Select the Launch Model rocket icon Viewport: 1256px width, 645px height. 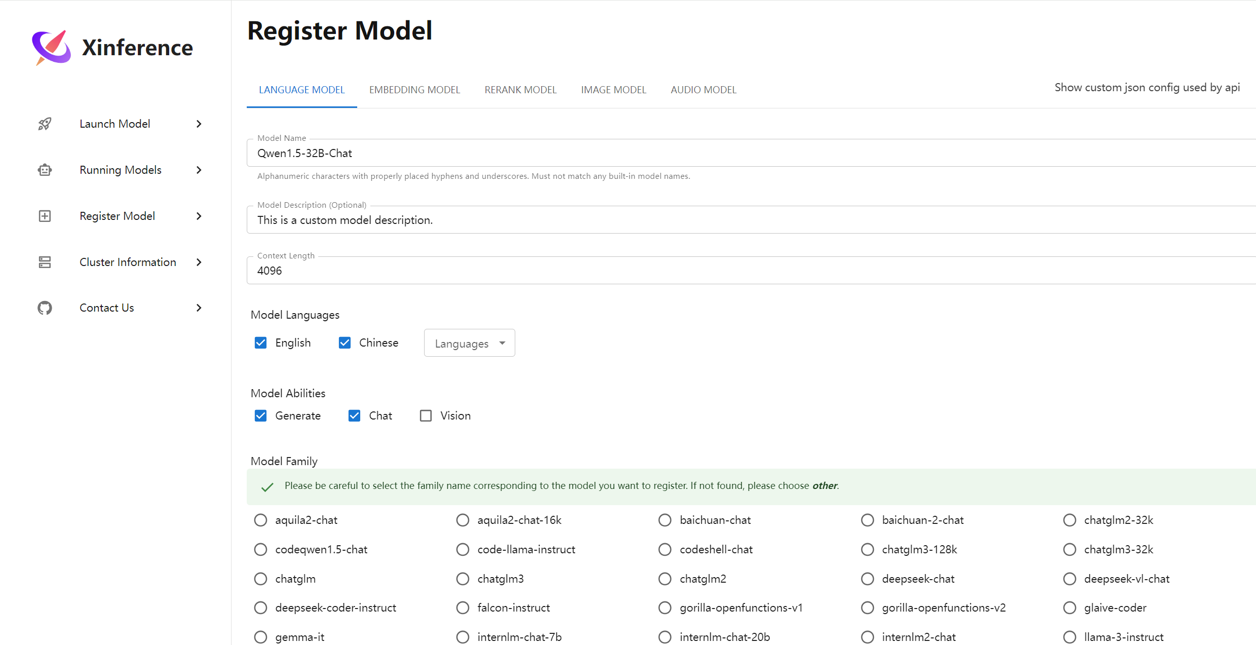[45, 124]
